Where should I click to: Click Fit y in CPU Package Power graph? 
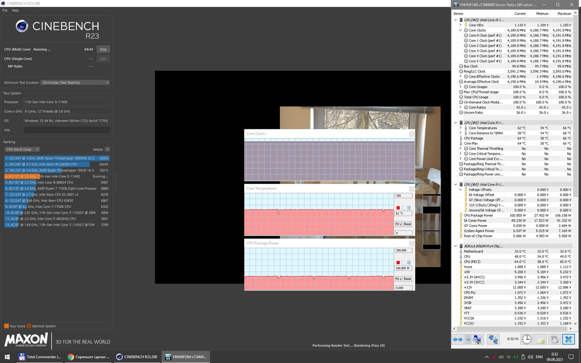[398, 279]
